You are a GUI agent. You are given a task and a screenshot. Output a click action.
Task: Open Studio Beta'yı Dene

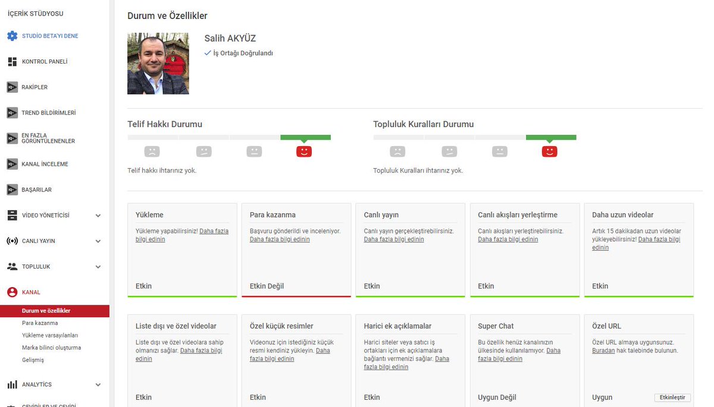tap(50, 36)
